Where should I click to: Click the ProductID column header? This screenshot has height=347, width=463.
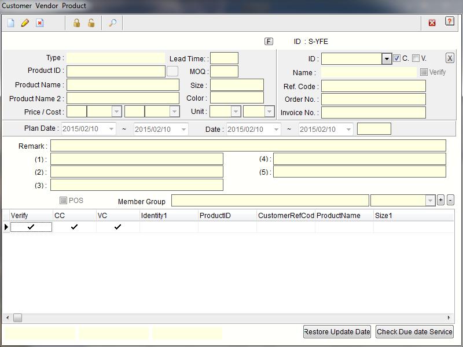coord(227,215)
